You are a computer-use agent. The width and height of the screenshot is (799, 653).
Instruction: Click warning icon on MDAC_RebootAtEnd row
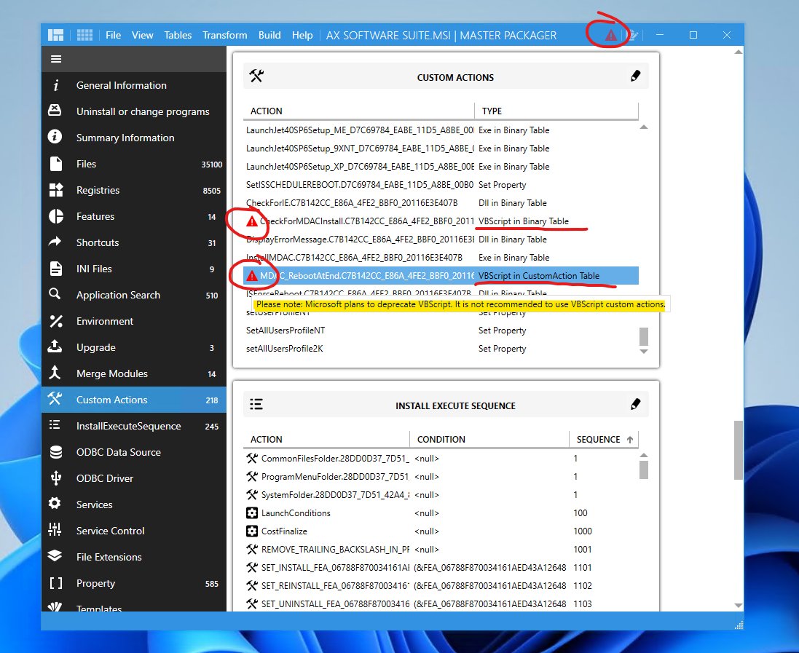[252, 276]
